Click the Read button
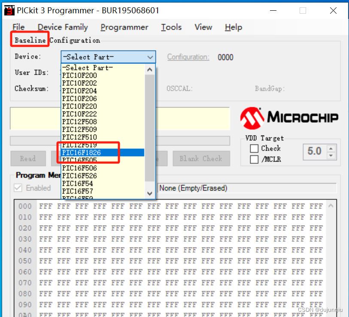This screenshot has height=317, width=349. (28, 159)
